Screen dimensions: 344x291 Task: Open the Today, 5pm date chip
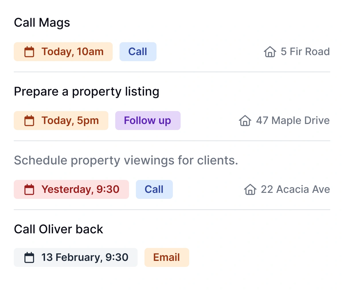tap(61, 121)
